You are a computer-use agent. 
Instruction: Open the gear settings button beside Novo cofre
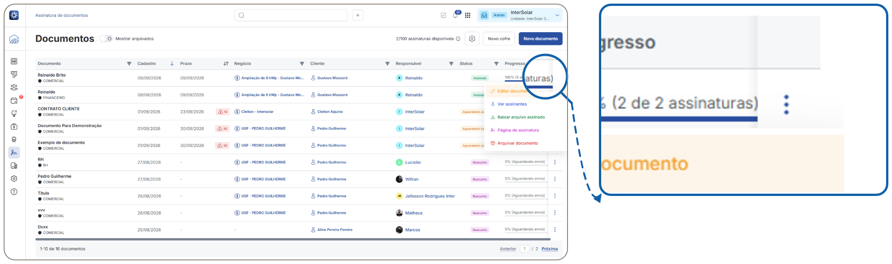tap(472, 39)
